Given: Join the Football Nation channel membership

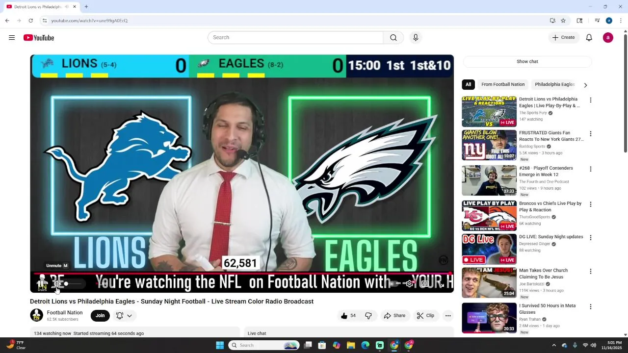Looking at the screenshot, I should click(100, 316).
